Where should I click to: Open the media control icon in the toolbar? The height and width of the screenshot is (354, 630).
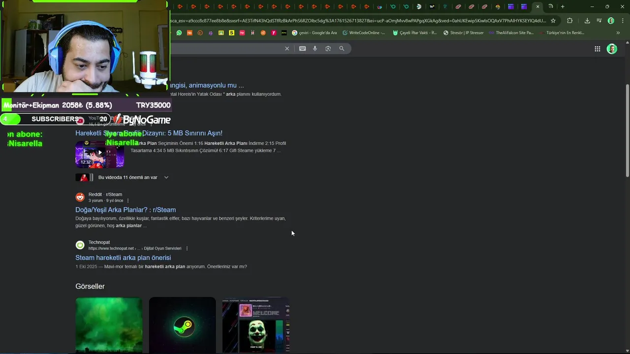tap(599, 21)
